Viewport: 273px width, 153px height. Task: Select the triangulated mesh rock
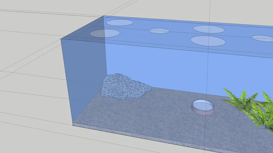[x=124, y=87]
